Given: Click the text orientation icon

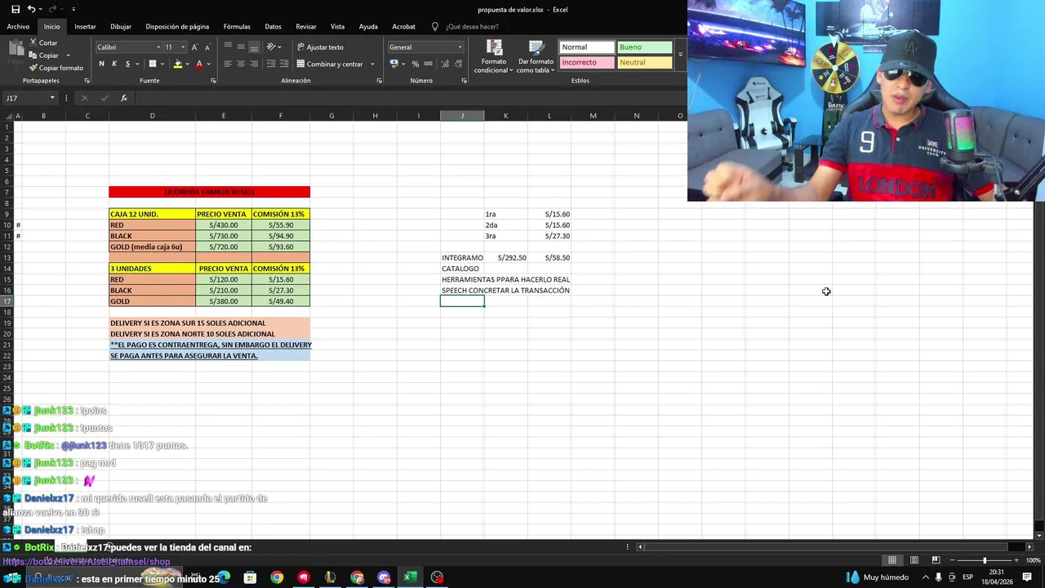Looking at the screenshot, I should [x=272, y=47].
